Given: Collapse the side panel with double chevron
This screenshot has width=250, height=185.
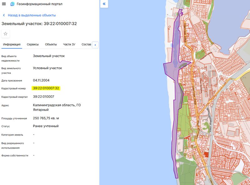Looking at the screenshot, I should pyautogui.click(x=104, y=4).
